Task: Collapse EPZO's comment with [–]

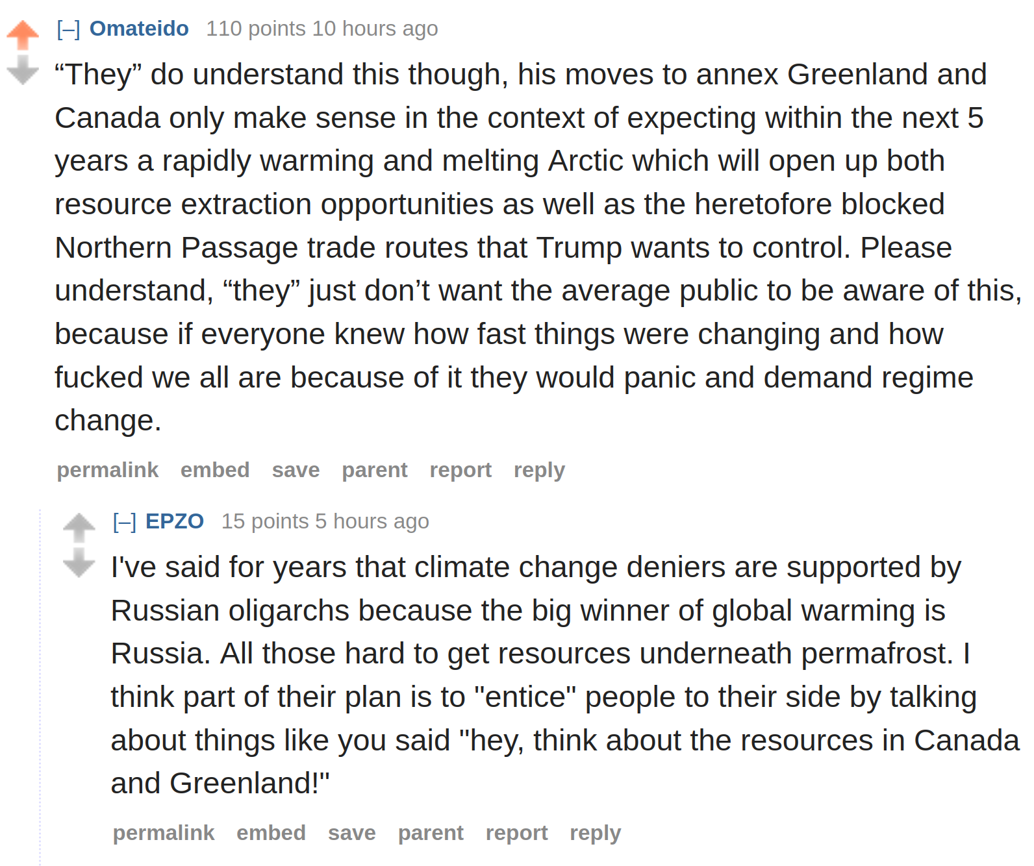Action: point(124,522)
